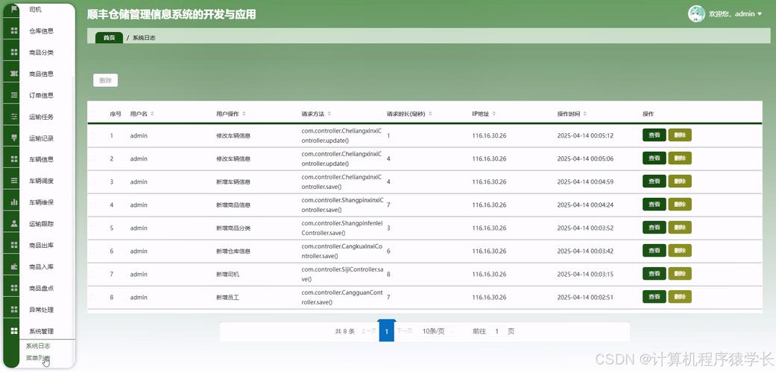Check the box for row 7
The width and height of the screenshot is (776, 372).
click(x=92, y=275)
